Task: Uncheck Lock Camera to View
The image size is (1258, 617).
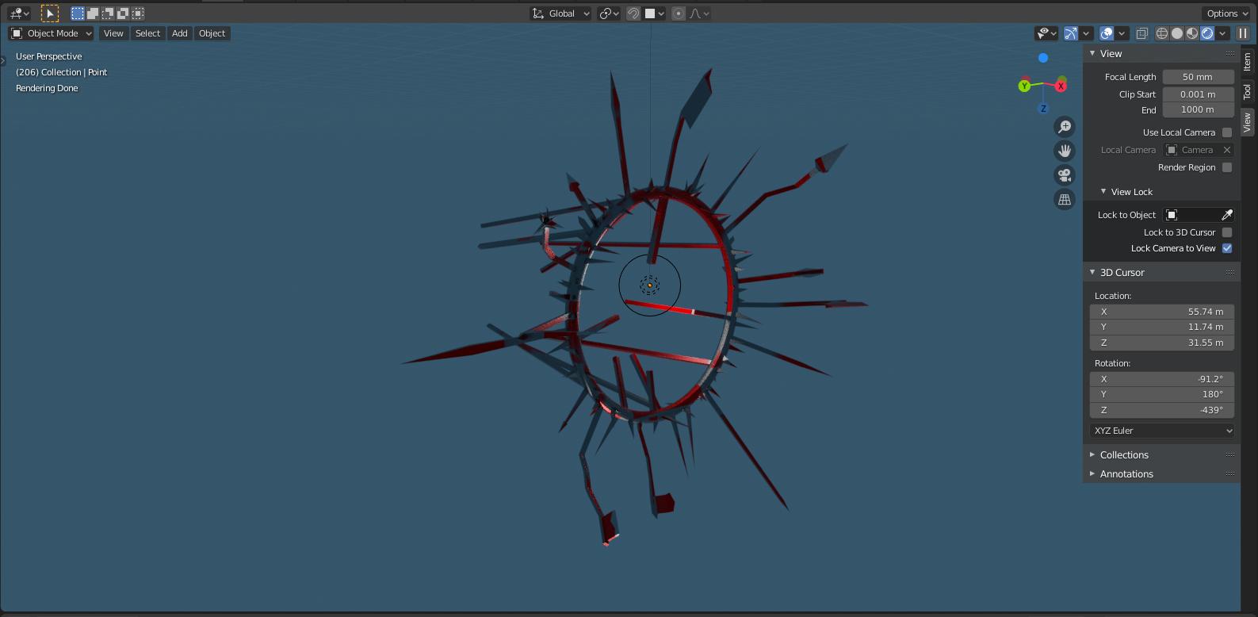Action: pyautogui.click(x=1227, y=248)
